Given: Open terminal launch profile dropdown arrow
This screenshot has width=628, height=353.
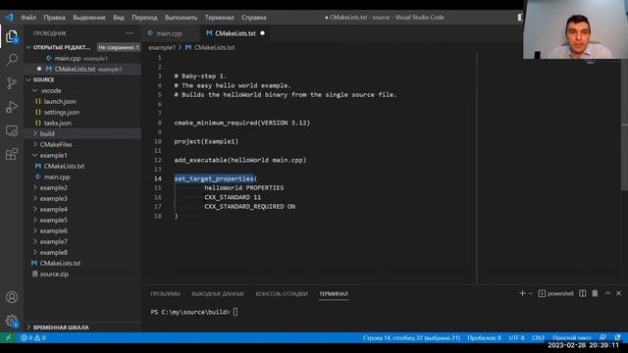Looking at the screenshot, I should coord(531,294).
